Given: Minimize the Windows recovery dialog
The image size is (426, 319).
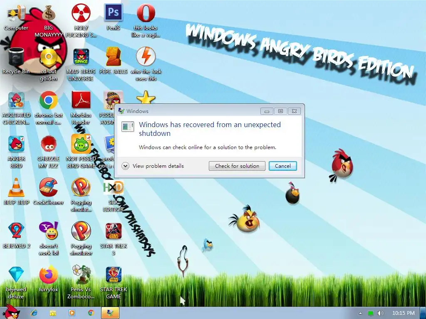Looking at the screenshot, I should click(x=267, y=111).
